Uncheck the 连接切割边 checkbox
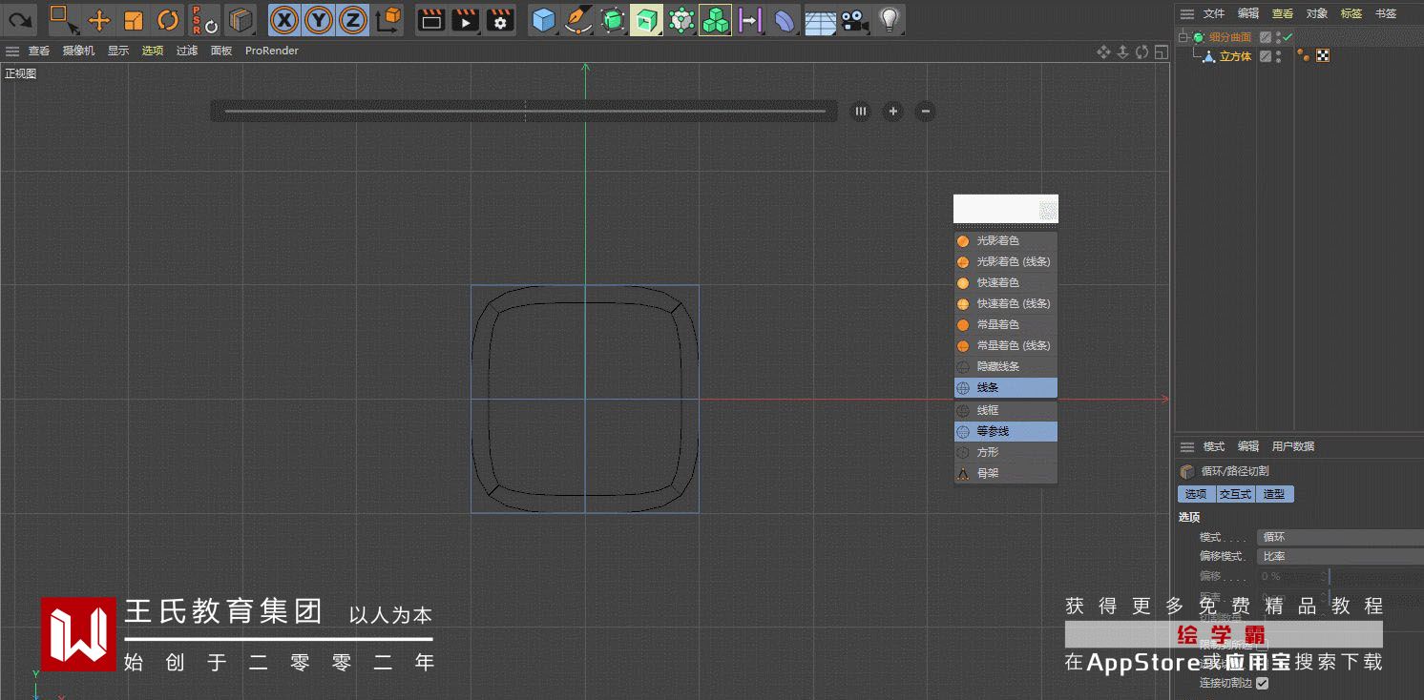Viewport: 1424px width, 700px height. click(1263, 683)
